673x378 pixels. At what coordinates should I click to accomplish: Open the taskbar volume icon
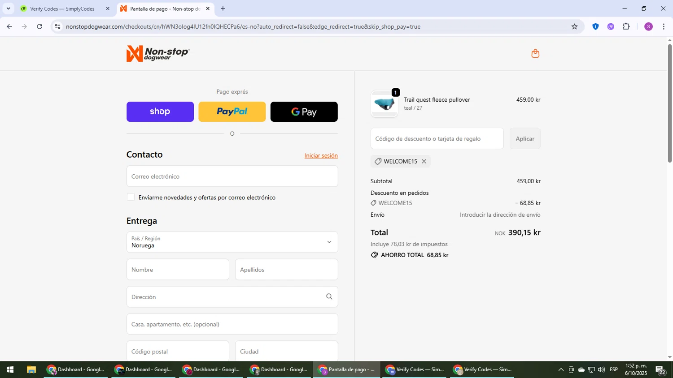[x=601, y=369]
